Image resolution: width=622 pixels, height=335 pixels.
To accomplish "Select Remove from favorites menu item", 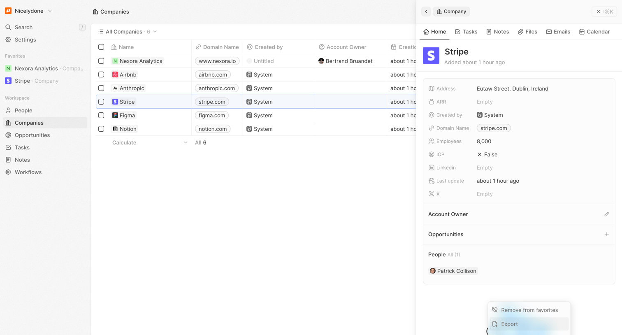I will coord(529,310).
